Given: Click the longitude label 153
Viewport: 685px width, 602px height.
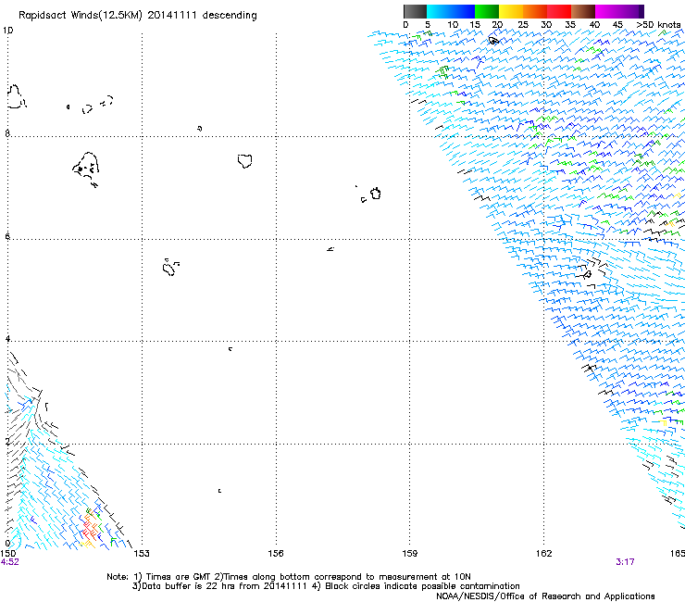Looking at the screenshot, I should tap(142, 553).
